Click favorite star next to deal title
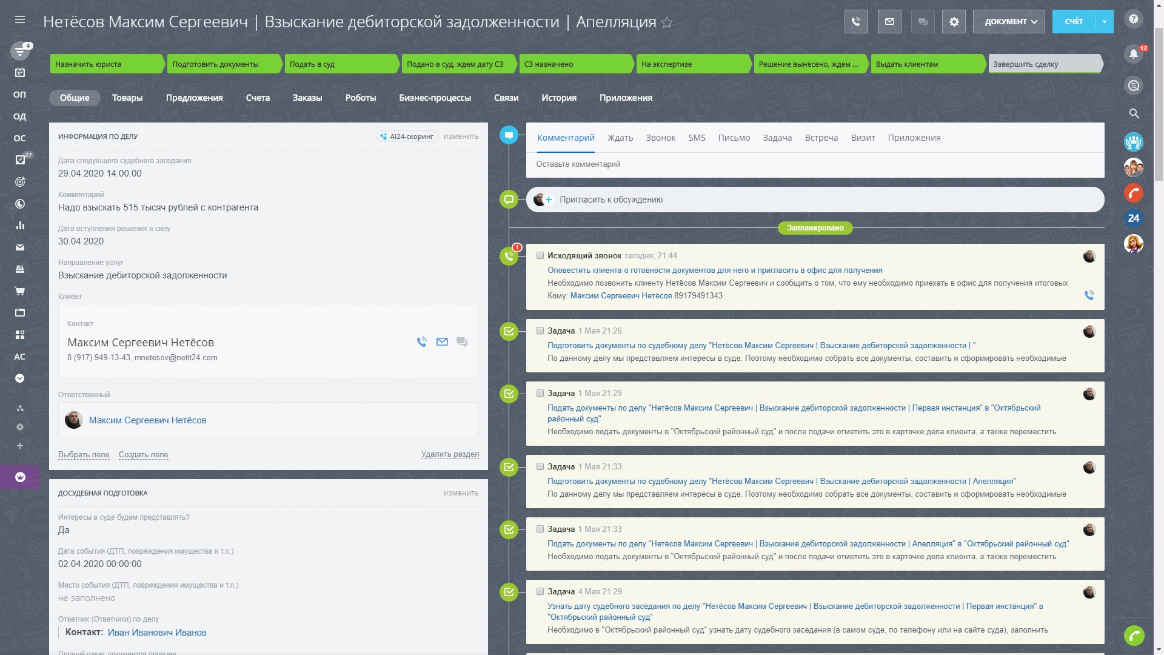1164x655 pixels. tap(667, 23)
